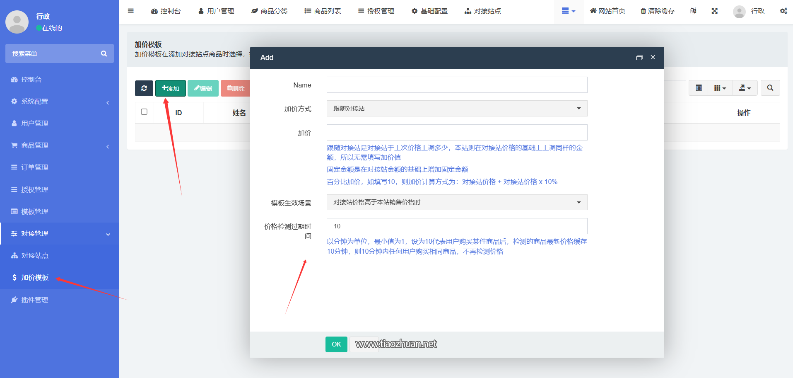Open the 控制台 dashboard icon in sidebar
The image size is (793, 378).
[x=15, y=79]
